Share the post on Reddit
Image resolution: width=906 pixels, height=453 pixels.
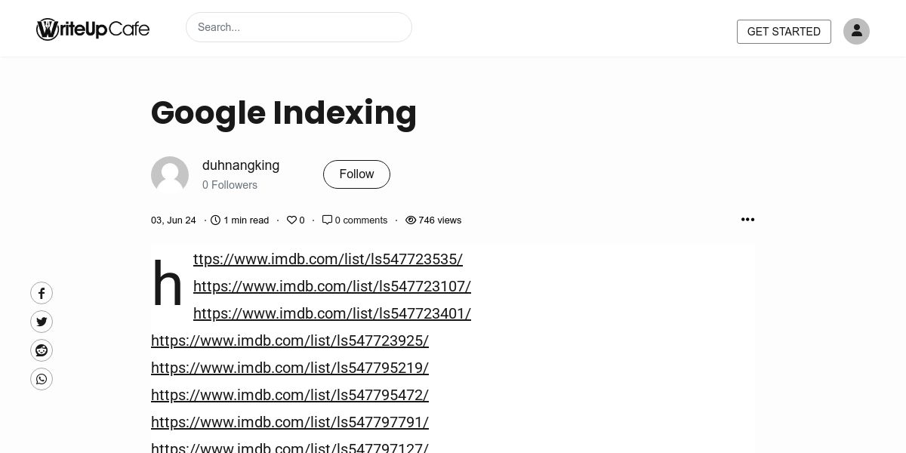click(x=42, y=350)
